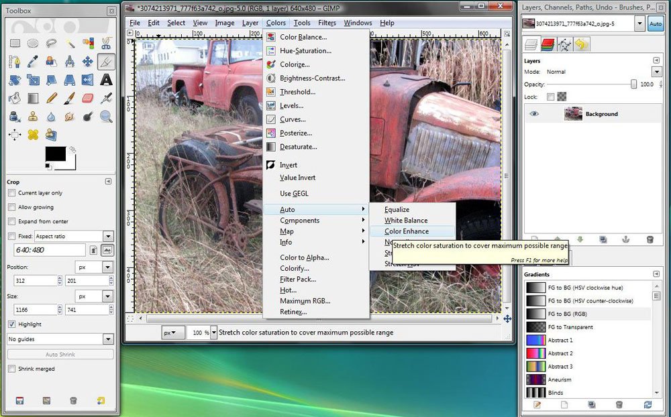Screen dimensions: 671x417
Task: Select the Scissors Select tool
Action: (x=106, y=43)
